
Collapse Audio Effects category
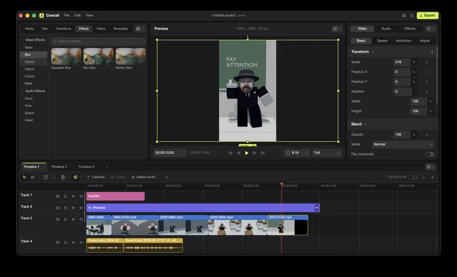pyautogui.click(x=23, y=91)
